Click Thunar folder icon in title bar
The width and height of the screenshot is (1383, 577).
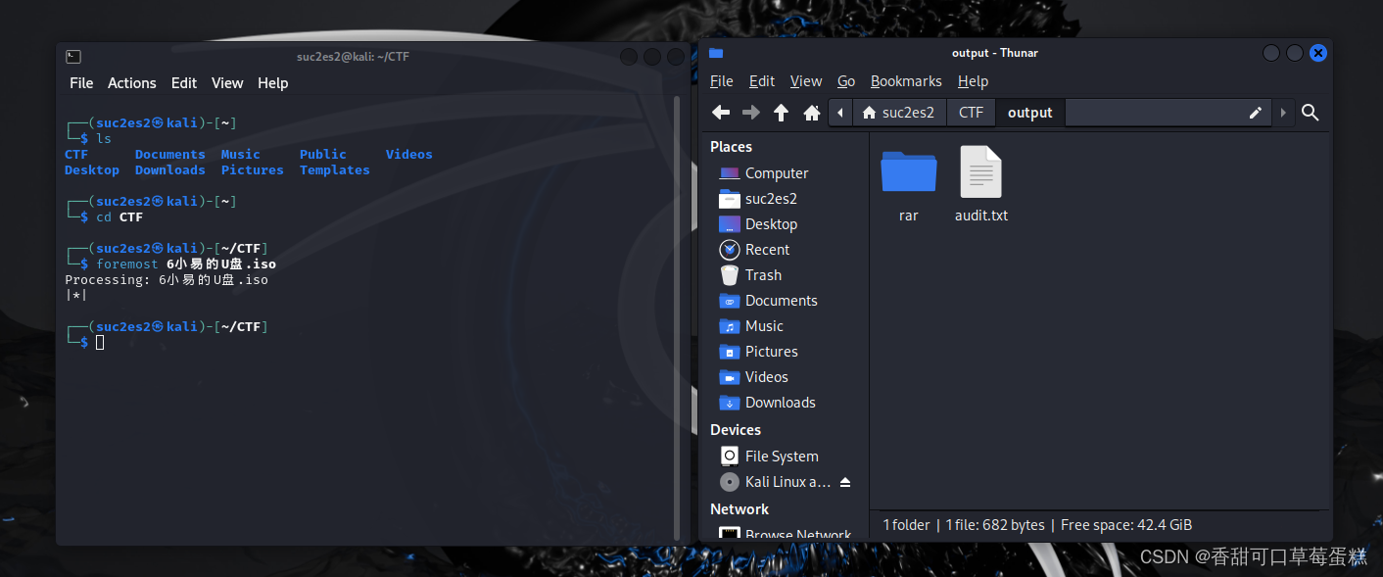(x=716, y=53)
